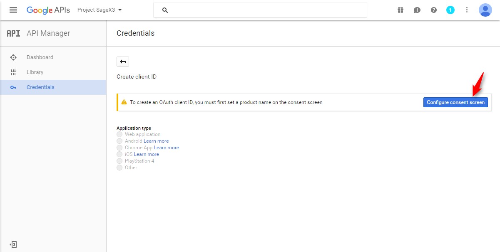Image resolution: width=500 pixels, height=252 pixels.
Task: Open Learn more link beside Android
Action: 156,141
